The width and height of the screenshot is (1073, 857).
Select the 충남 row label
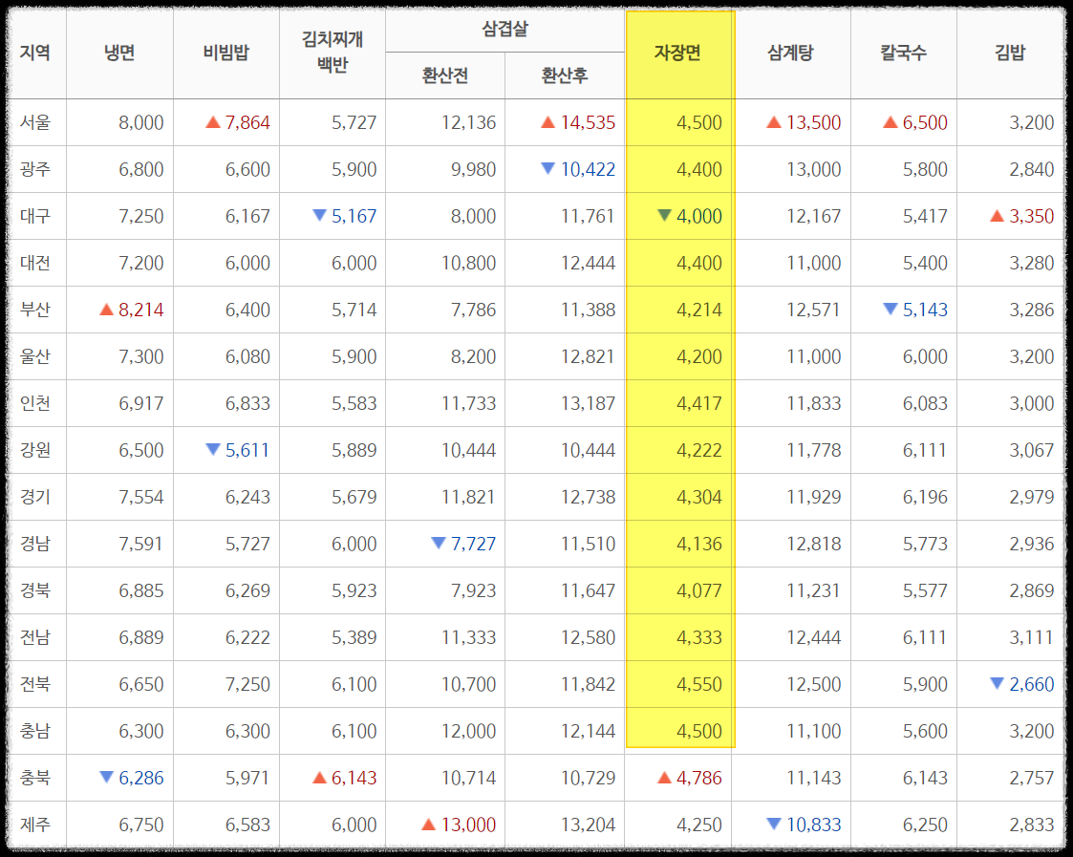pos(35,731)
